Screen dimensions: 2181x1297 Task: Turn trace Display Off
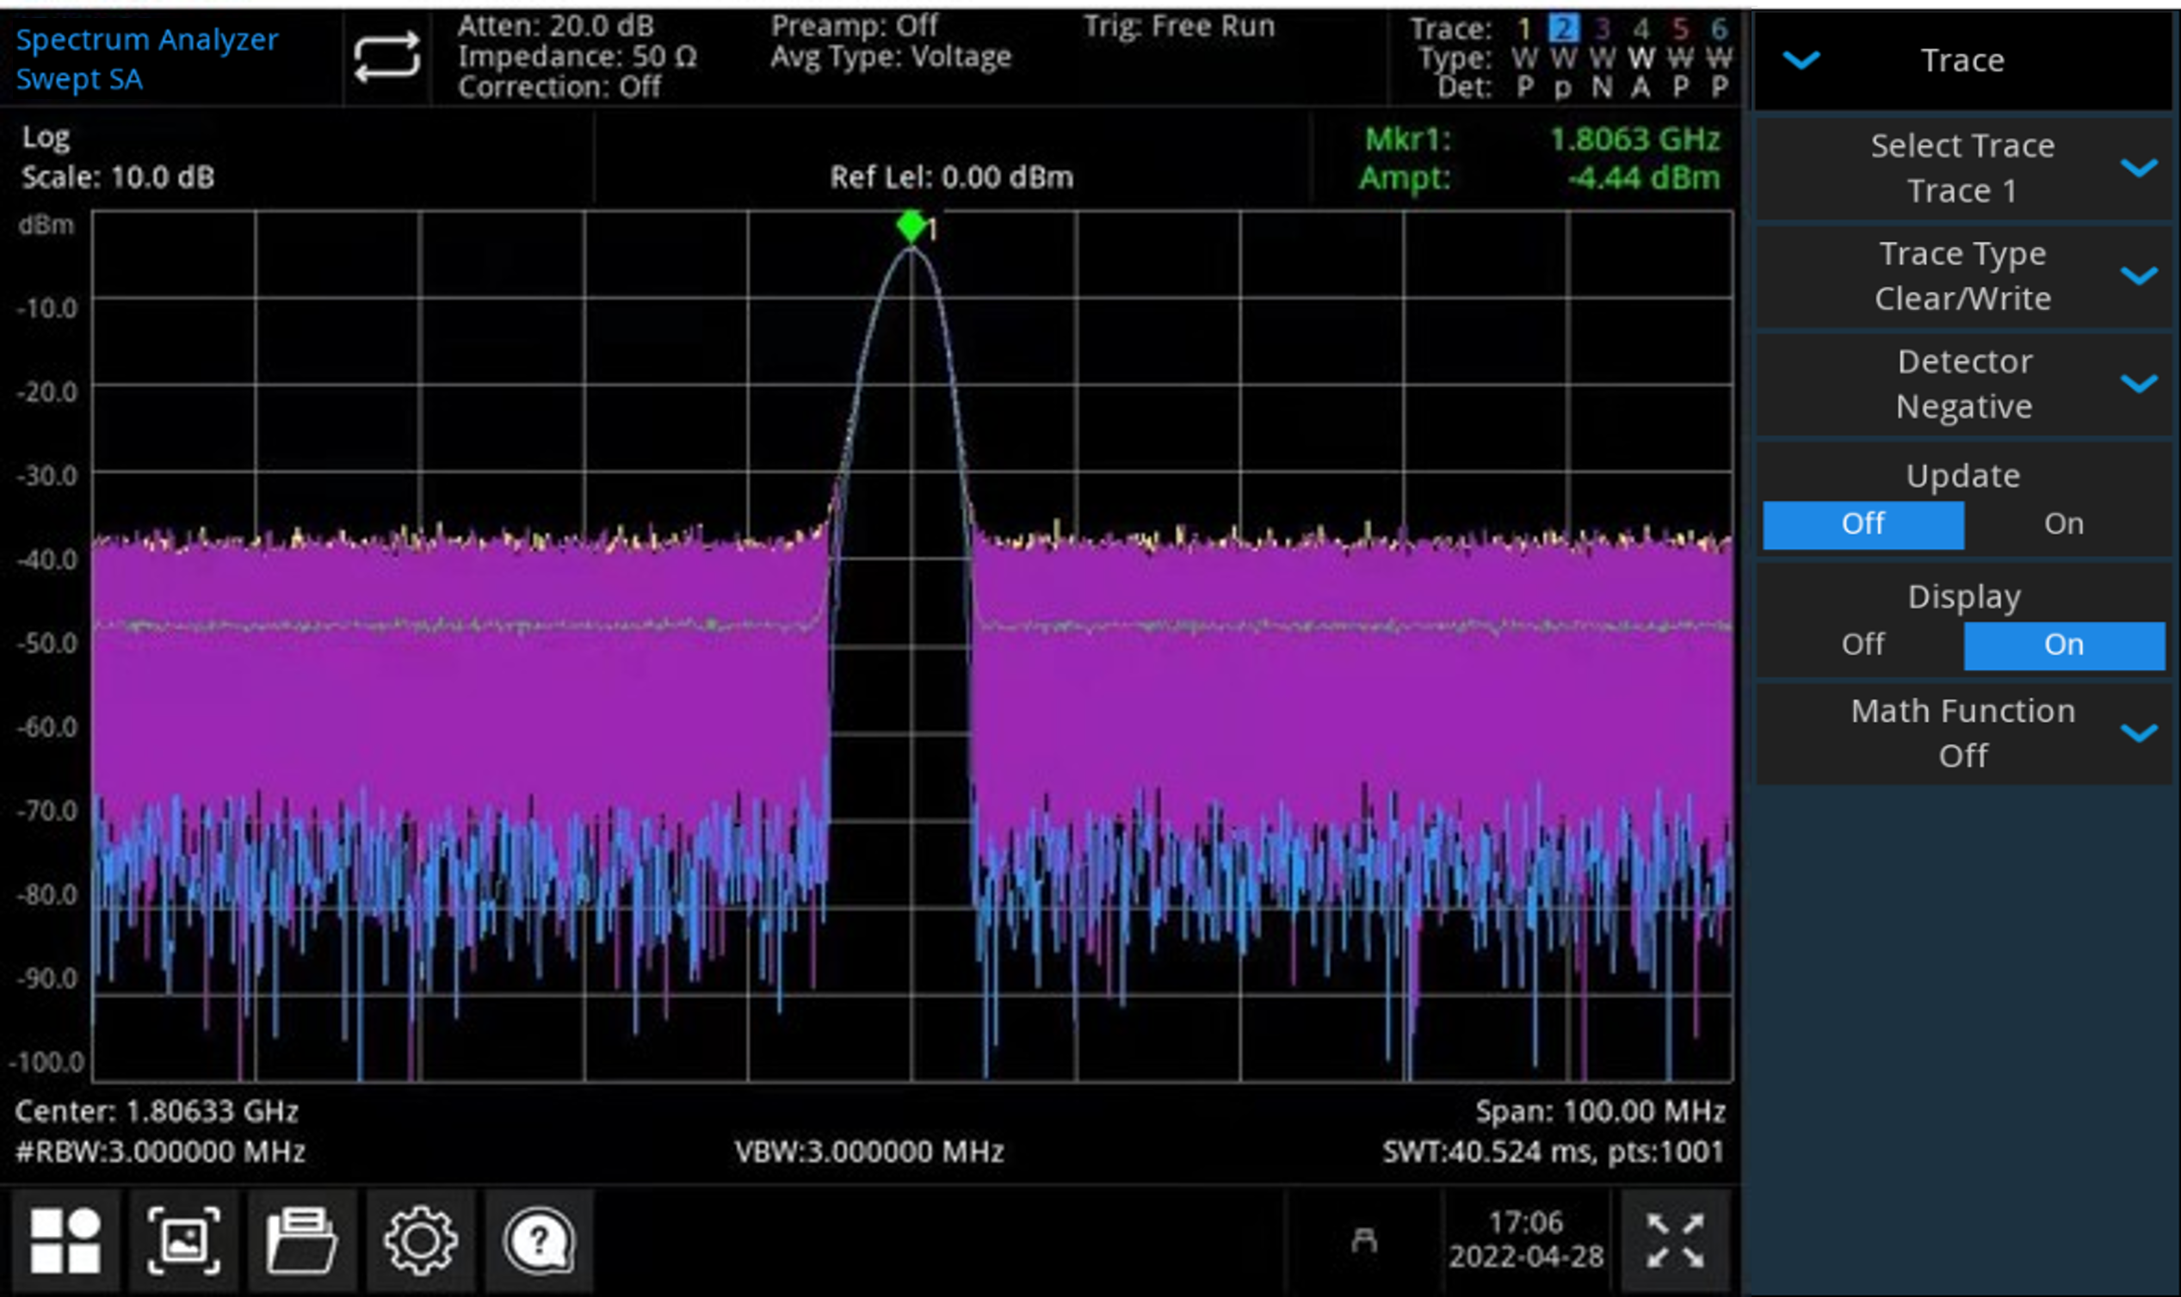(x=1863, y=644)
